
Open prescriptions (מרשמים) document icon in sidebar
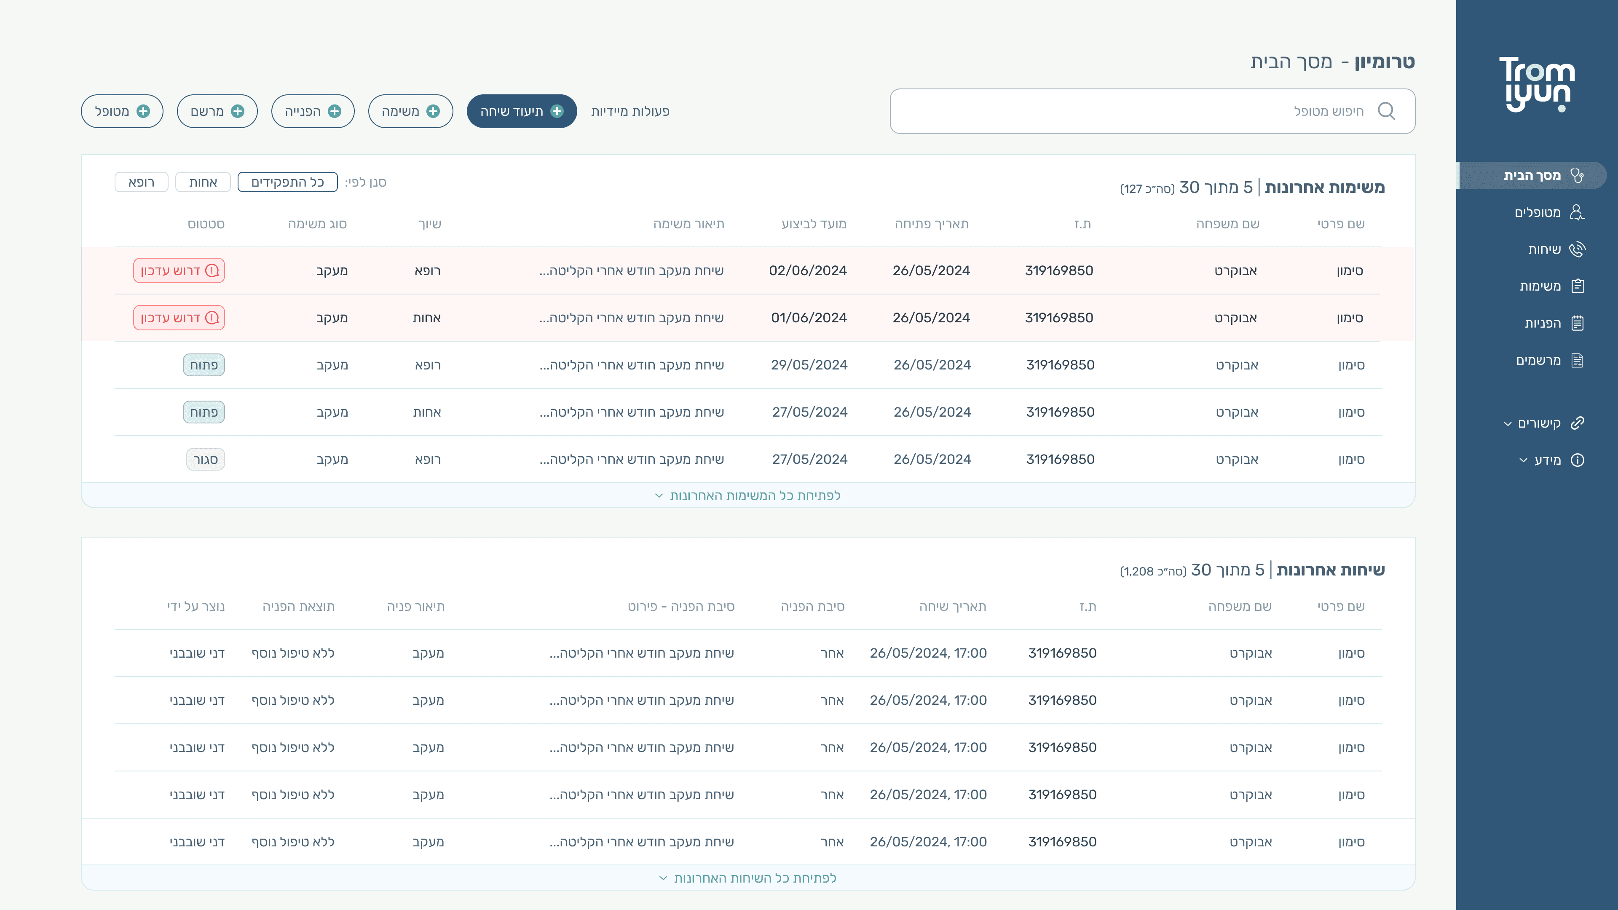[x=1577, y=361]
